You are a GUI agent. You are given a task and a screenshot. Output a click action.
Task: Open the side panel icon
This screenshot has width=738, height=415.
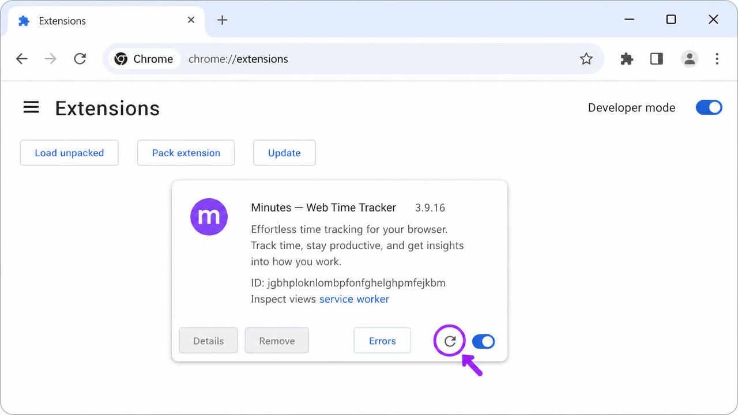[x=657, y=59]
